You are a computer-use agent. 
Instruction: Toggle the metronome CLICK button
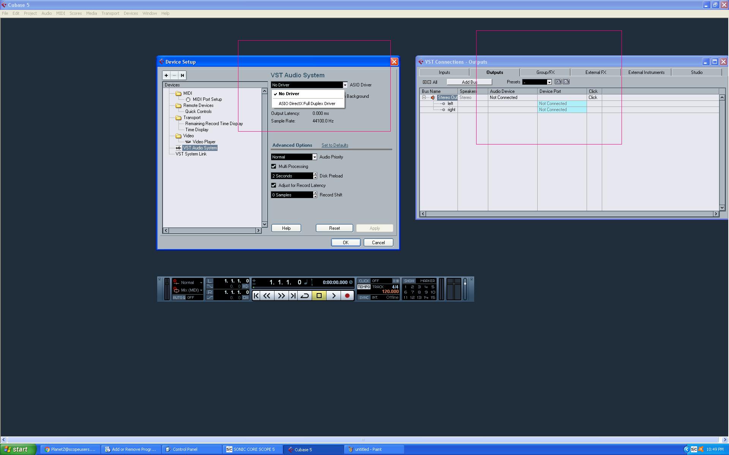coord(364,281)
